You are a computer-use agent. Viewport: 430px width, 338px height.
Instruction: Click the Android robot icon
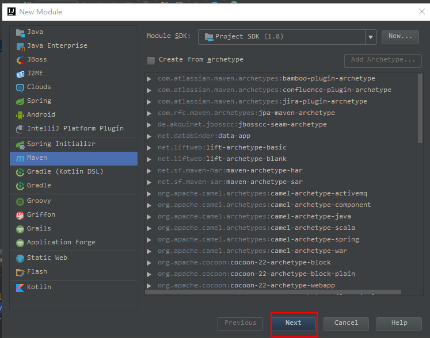pos(20,116)
